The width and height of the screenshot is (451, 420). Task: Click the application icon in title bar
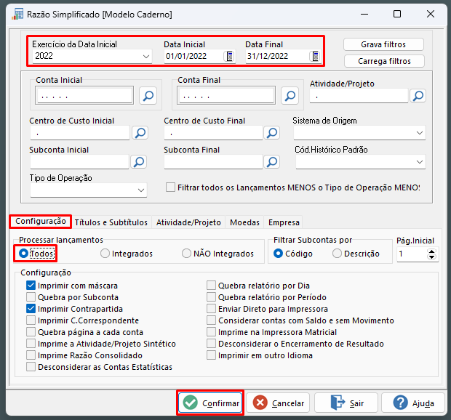(x=17, y=14)
